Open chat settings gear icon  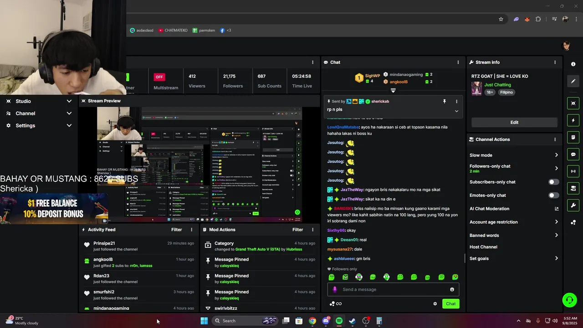click(x=435, y=304)
